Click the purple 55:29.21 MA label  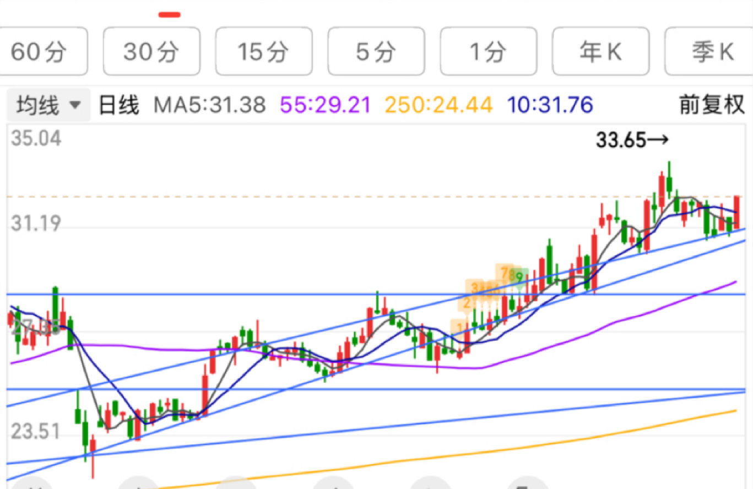click(326, 105)
